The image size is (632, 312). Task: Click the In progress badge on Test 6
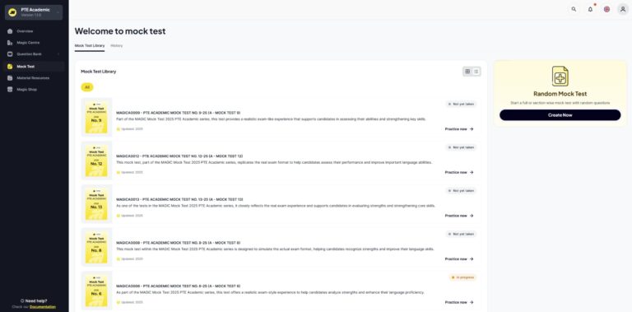pos(462,277)
